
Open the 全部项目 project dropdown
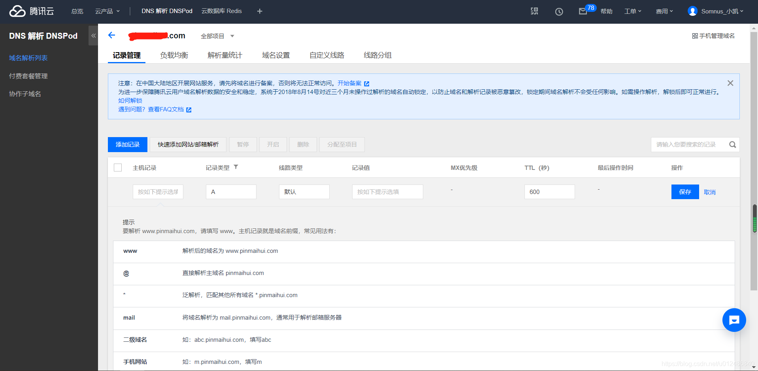217,36
